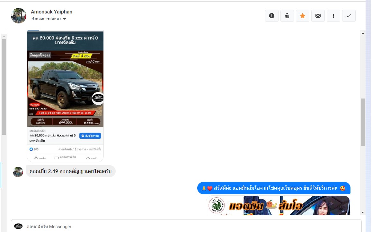Click the MESSENGER label in the ad card
Image resolution: width=372 pixels, height=232 pixels.
pos(38,131)
